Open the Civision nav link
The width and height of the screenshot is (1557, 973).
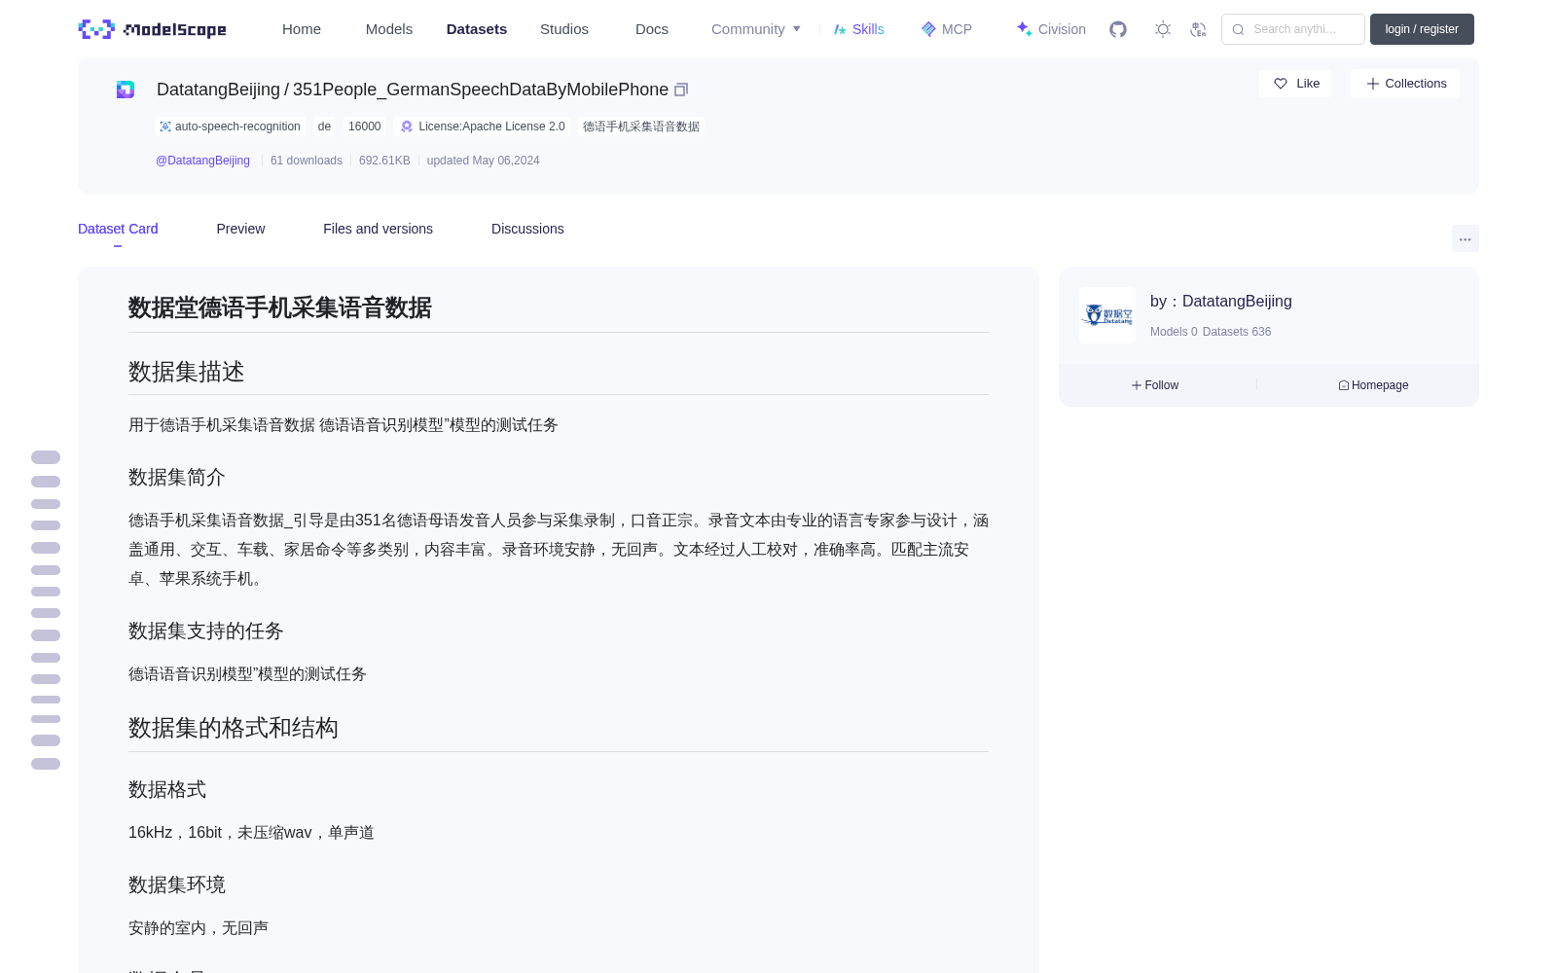(x=1051, y=29)
